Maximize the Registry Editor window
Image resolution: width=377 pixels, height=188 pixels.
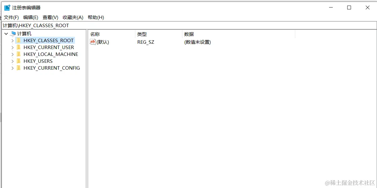[349, 8]
